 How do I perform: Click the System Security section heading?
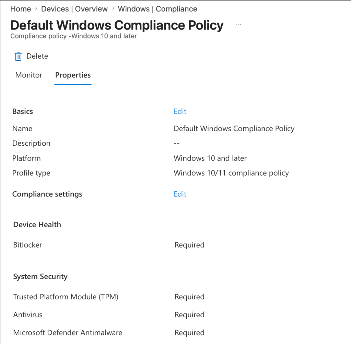pos(40,276)
